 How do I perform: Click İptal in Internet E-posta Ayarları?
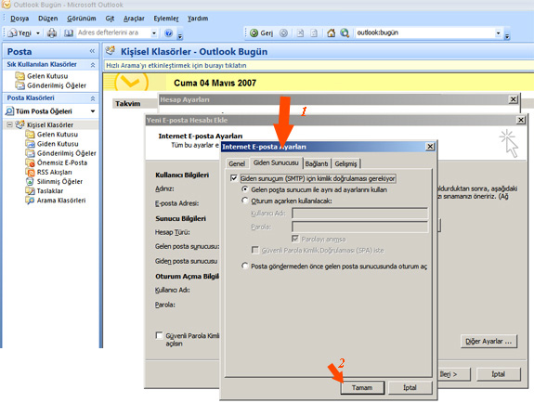[x=410, y=387]
